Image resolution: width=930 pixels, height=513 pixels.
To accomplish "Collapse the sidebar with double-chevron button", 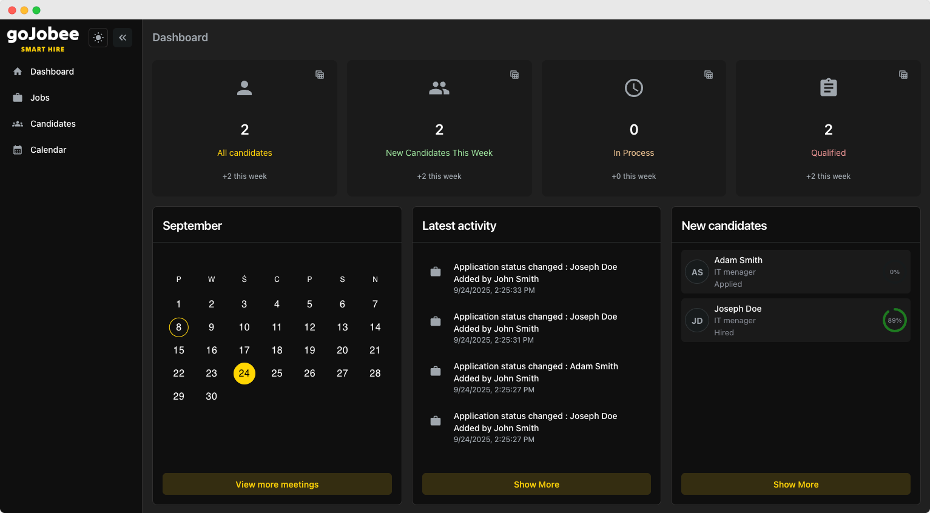I will (123, 38).
